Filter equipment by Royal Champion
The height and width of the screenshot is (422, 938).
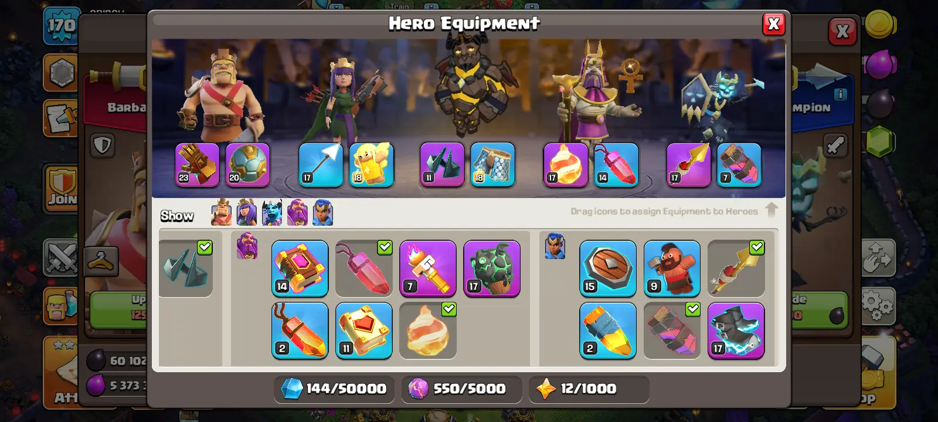click(322, 212)
